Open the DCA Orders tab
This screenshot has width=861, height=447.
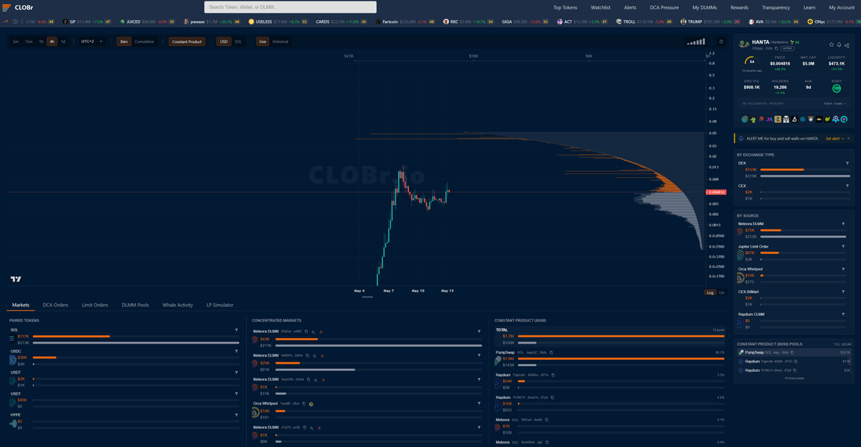(x=55, y=305)
